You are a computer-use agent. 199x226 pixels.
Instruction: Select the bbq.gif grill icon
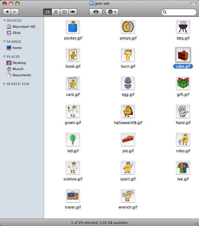coord(183,27)
